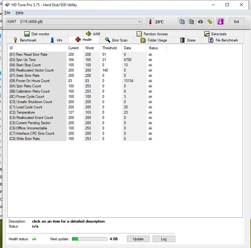Click the copy text to clipboard icon

point(182,22)
